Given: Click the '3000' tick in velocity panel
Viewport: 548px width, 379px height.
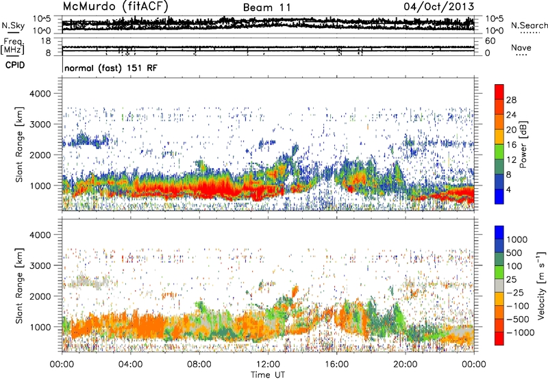Looking at the screenshot, I should [x=40, y=265].
